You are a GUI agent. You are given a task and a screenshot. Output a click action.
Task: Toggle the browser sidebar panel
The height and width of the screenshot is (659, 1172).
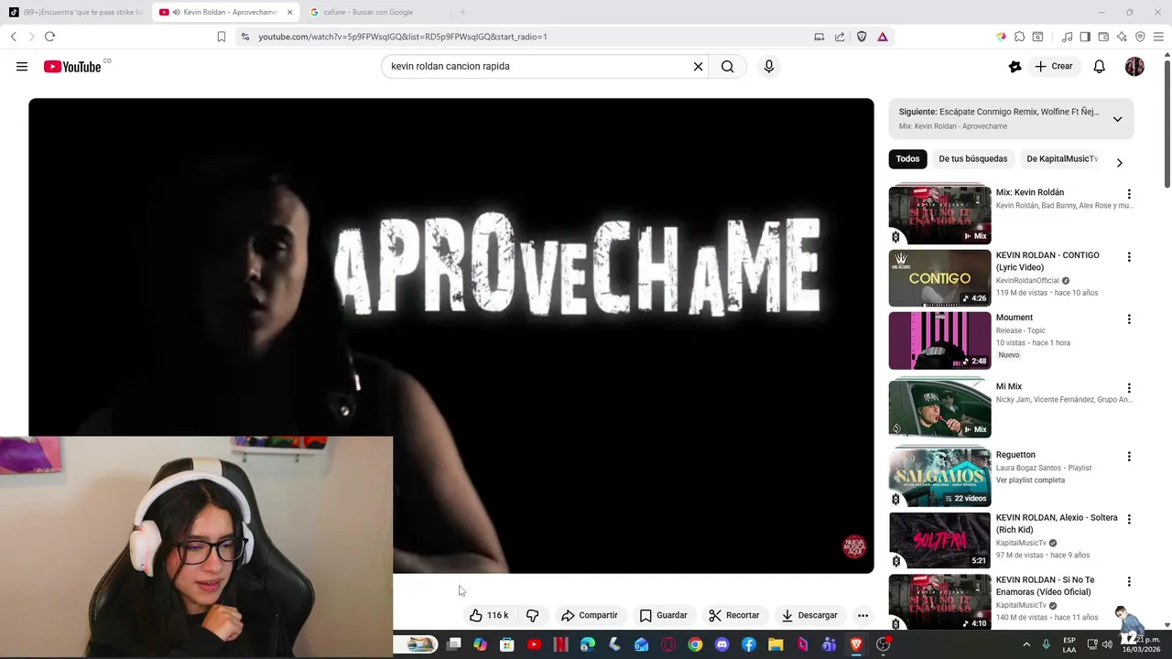(1085, 37)
